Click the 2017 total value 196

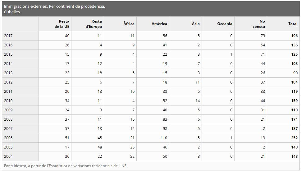(294, 36)
